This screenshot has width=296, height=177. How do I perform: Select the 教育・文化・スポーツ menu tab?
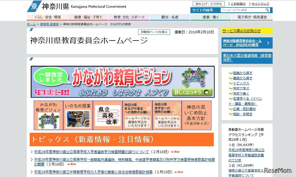click(129, 17)
